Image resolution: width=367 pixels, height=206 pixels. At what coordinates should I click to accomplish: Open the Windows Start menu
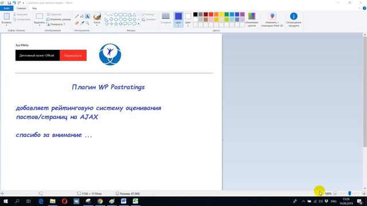5,201
